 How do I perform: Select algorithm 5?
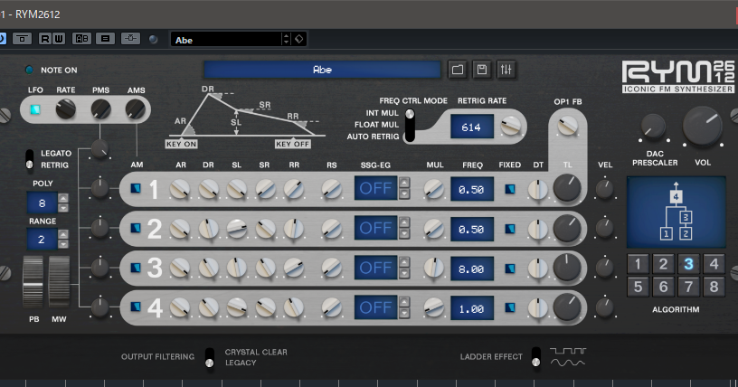(638, 287)
